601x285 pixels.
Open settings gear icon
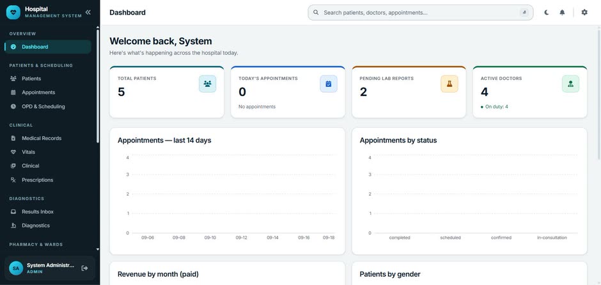584,12
